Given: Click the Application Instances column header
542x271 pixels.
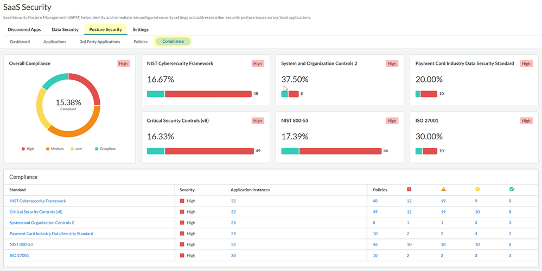Looking at the screenshot, I should point(250,190).
